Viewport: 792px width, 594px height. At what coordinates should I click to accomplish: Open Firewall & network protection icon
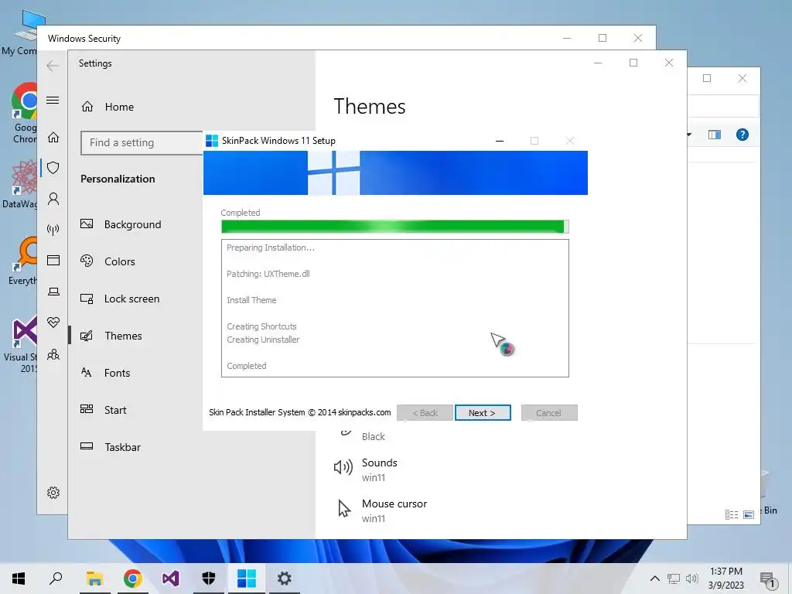click(x=53, y=230)
